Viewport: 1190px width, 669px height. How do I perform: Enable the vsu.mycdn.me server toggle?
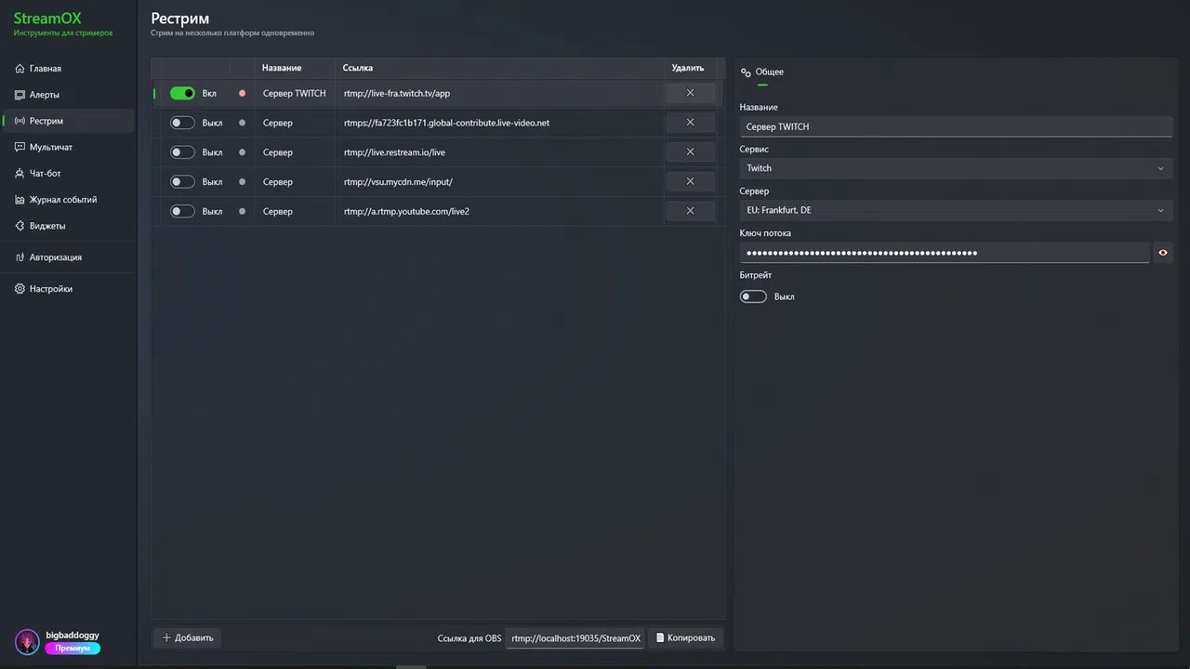[182, 182]
